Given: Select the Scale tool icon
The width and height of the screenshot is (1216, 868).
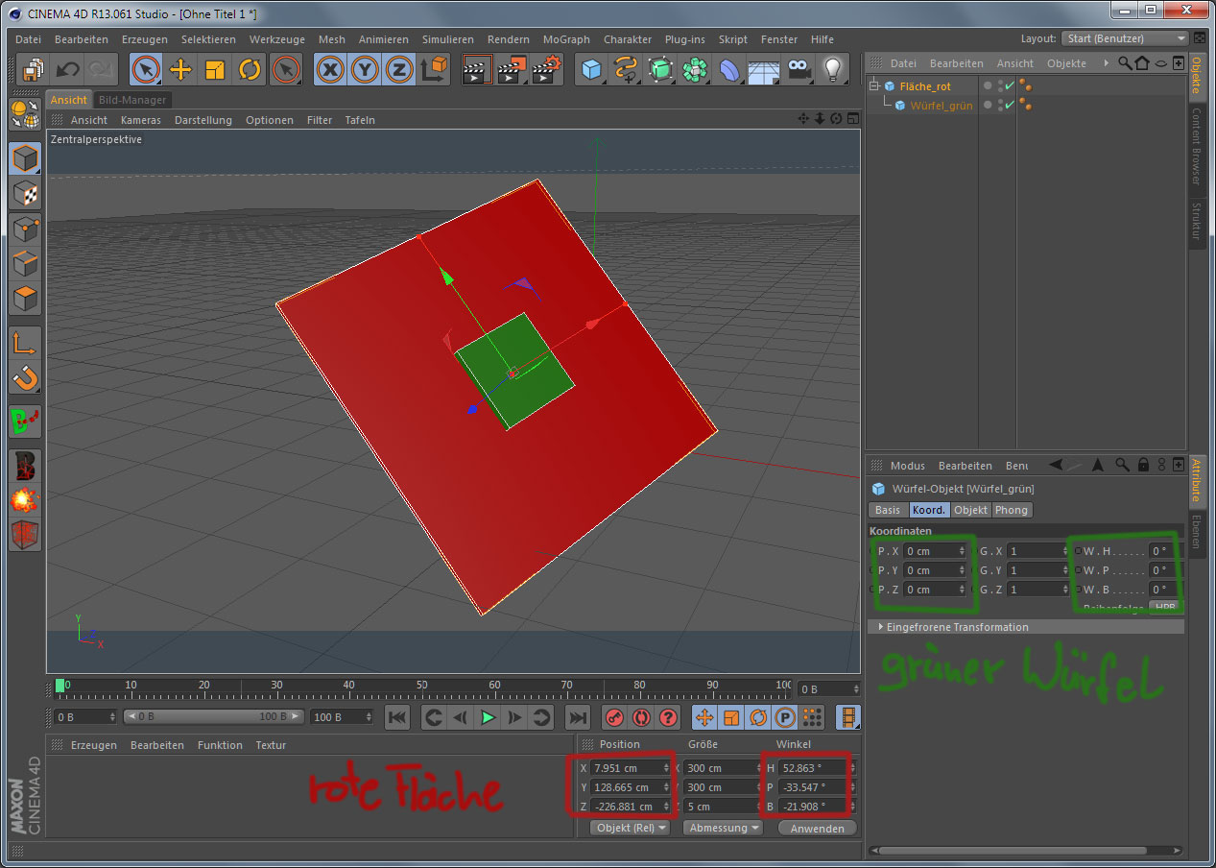Looking at the screenshot, I should (215, 69).
